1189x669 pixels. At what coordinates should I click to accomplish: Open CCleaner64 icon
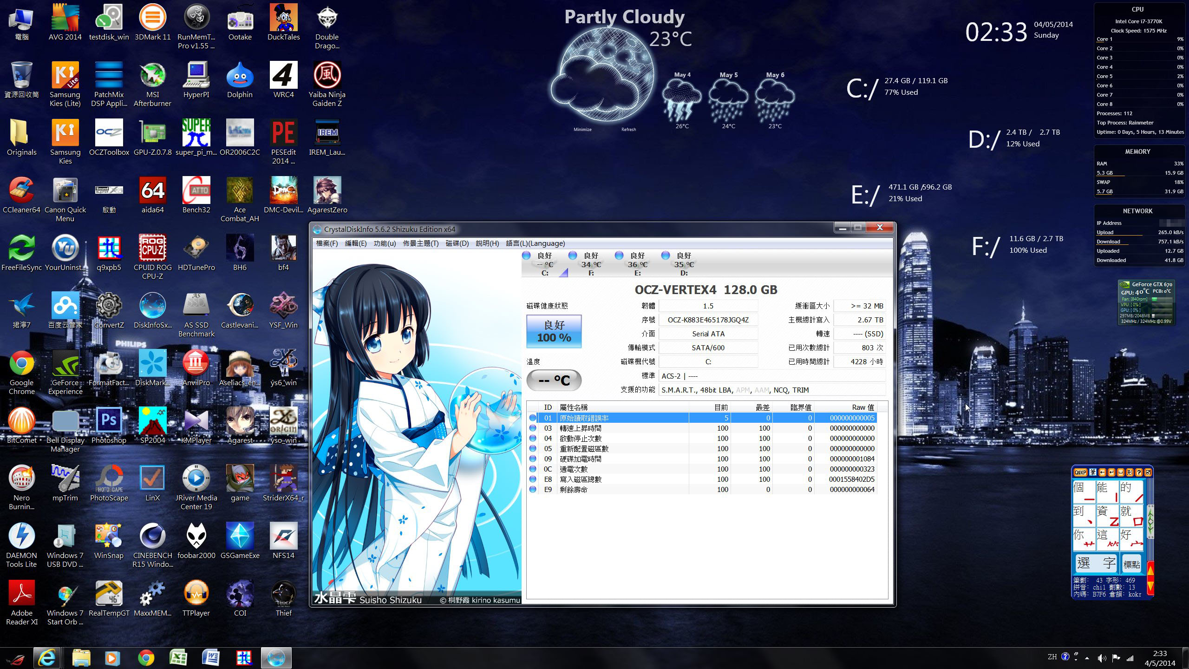click(x=21, y=195)
